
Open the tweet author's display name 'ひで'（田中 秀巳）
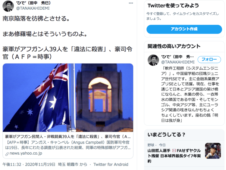33,3
